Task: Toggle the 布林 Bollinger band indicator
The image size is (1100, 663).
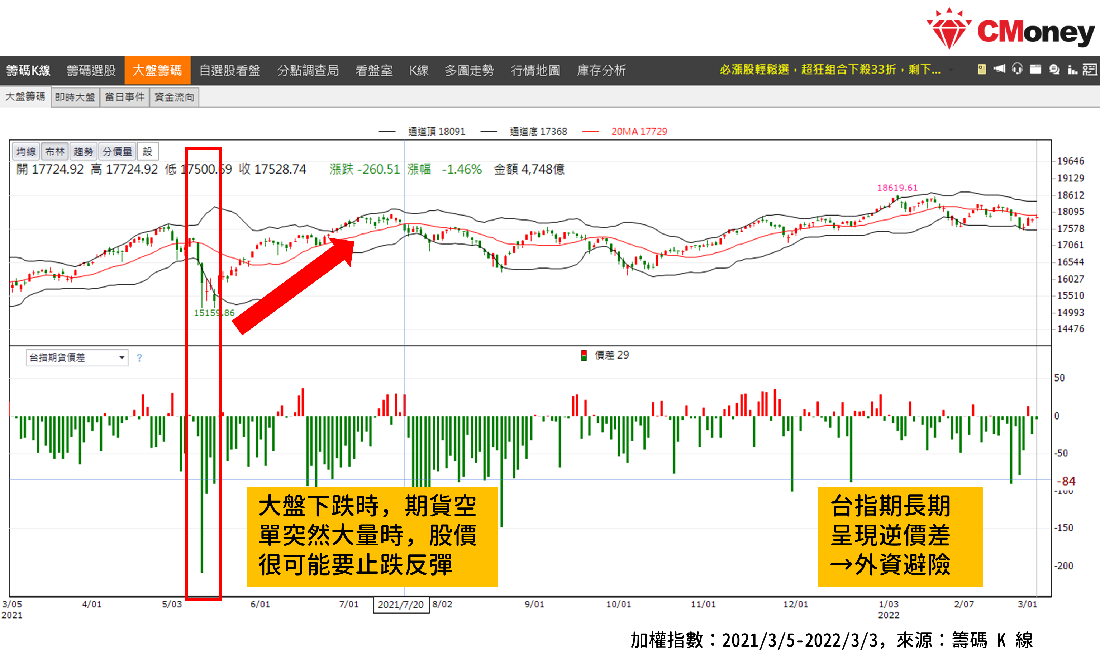Action: tap(55, 152)
